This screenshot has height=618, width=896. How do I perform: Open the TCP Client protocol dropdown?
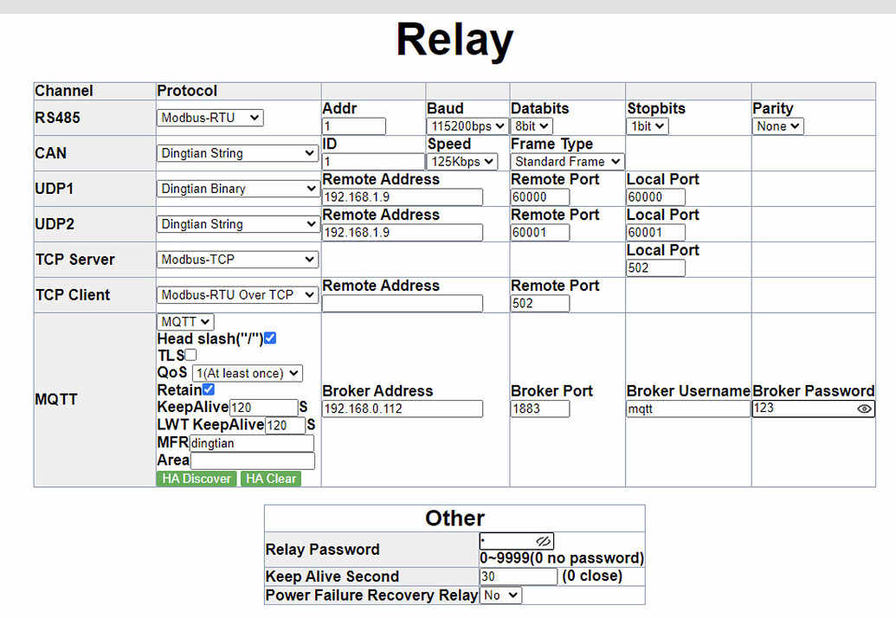pos(237,295)
